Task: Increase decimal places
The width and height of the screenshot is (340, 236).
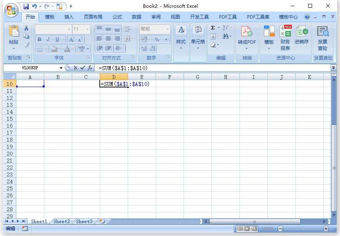Action: click(144, 48)
